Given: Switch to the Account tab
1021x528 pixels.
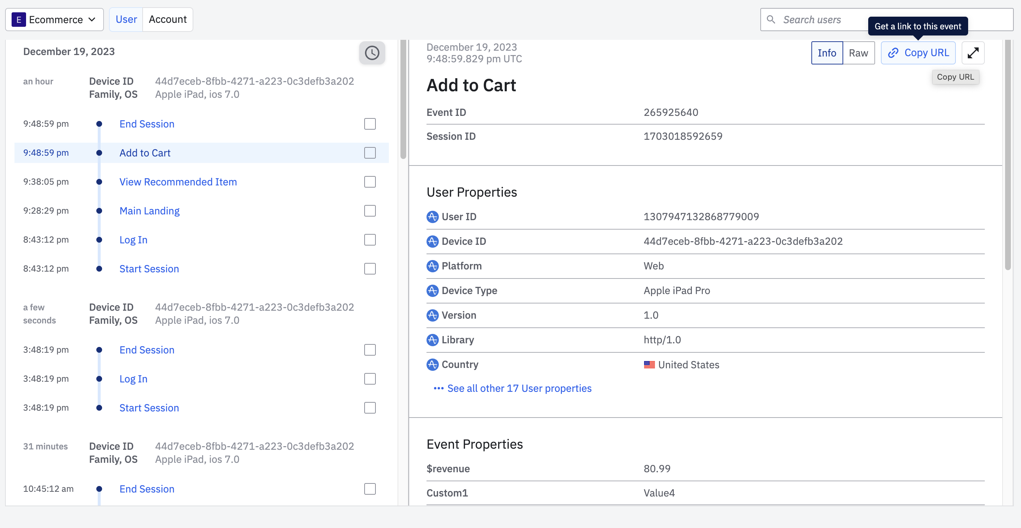Looking at the screenshot, I should pos(167,20).
